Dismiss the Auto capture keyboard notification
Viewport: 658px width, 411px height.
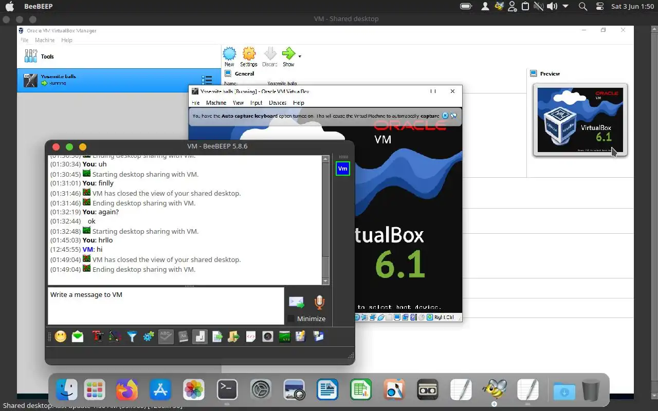(x=445, y=116)
